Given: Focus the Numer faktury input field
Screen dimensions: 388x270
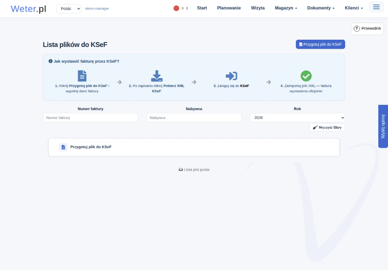Looking at the screenshot, I should (x=90, y=117).
